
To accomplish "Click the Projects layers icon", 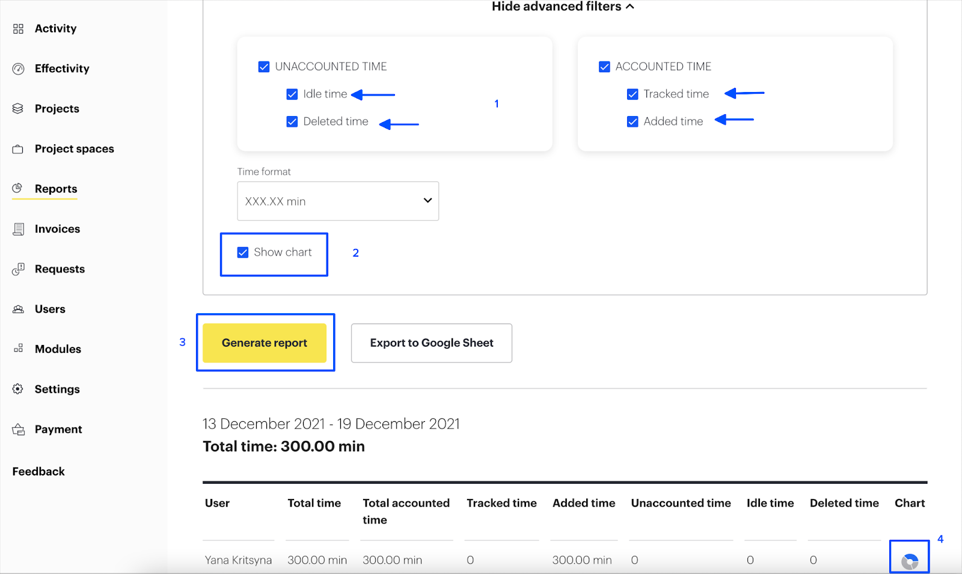I will point(18,109).
